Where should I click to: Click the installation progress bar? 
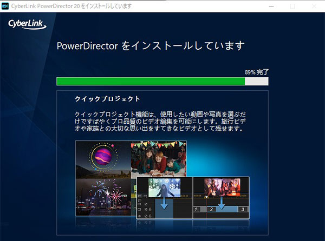point(162,81)
